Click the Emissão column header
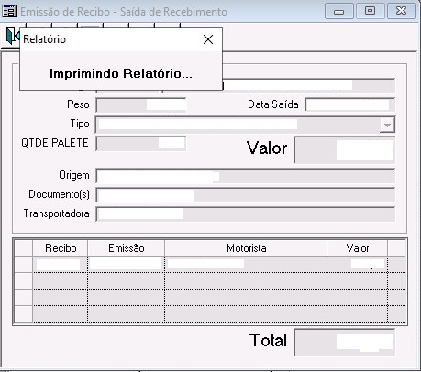This screenshot has height=372, width=421. (127, 248)
